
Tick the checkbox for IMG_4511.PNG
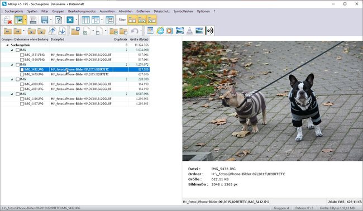click(22, 55)
